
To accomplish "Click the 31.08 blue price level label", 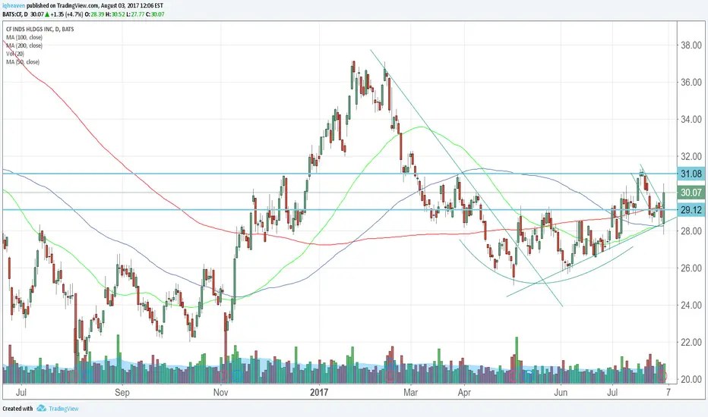I will tap(691, 174).
